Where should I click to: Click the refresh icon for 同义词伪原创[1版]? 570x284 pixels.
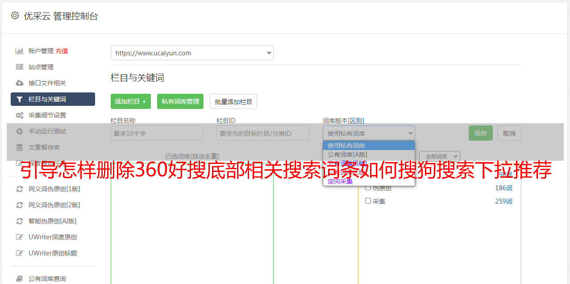[20, 189]
